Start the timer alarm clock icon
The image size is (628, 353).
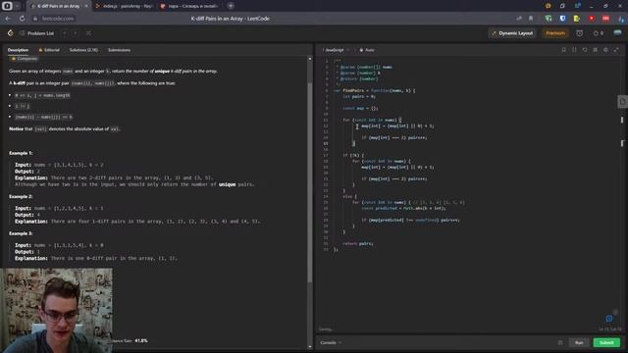580,33
